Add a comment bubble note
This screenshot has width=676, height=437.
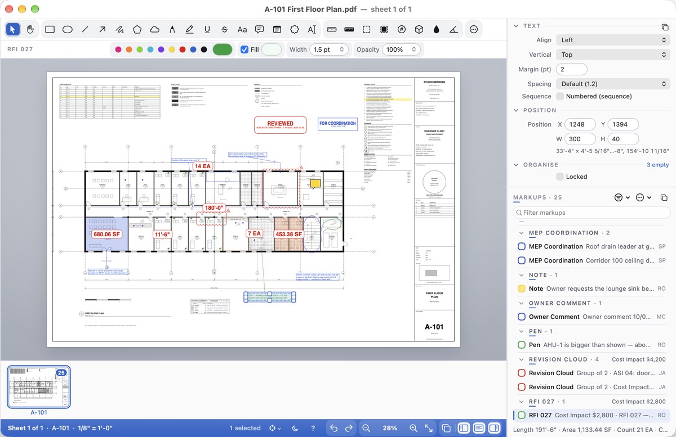(259, 29)
